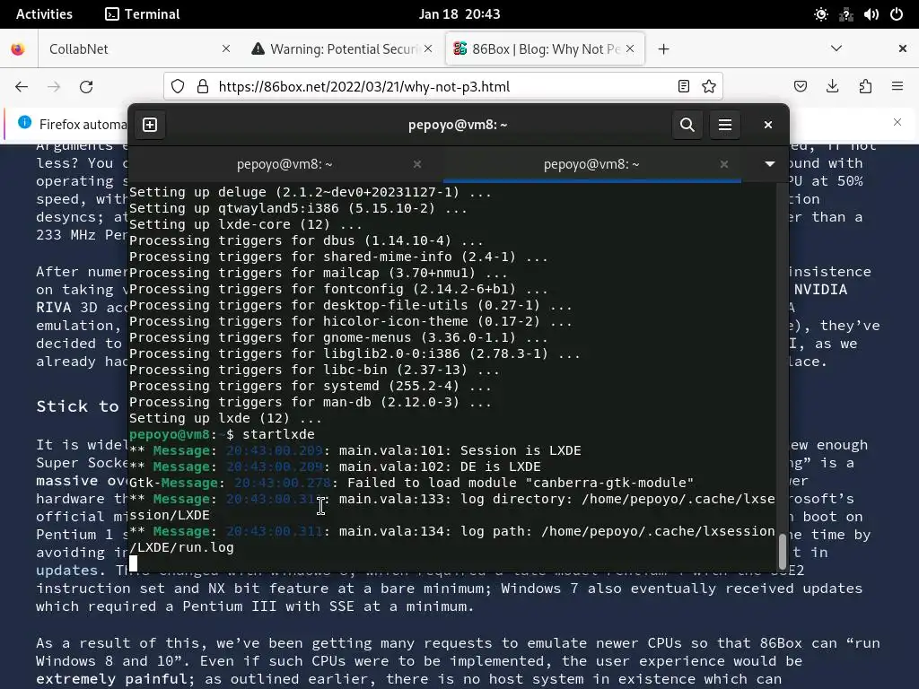Close the terminal window
The width and height of the screenshot is (919, 689).
point(768,125)
